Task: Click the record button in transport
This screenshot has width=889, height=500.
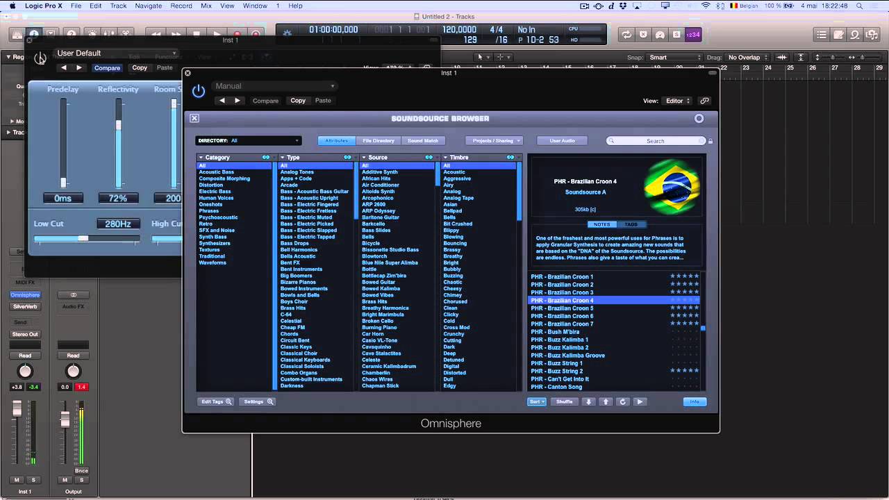Action: click(238, 34)
